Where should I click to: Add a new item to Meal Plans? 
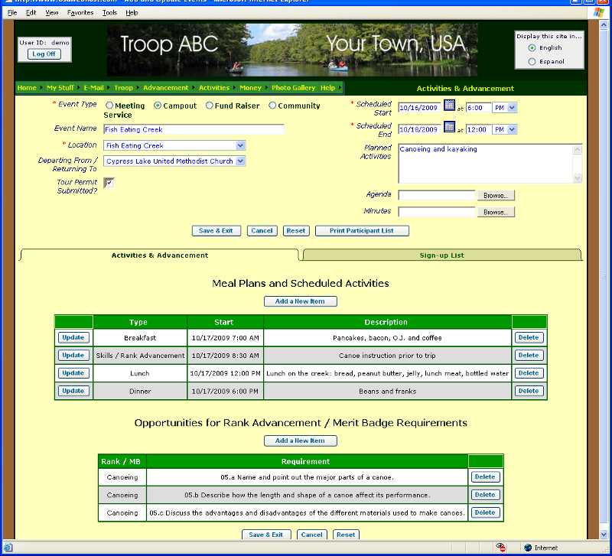pyautogui.click(x=300, y=301)
